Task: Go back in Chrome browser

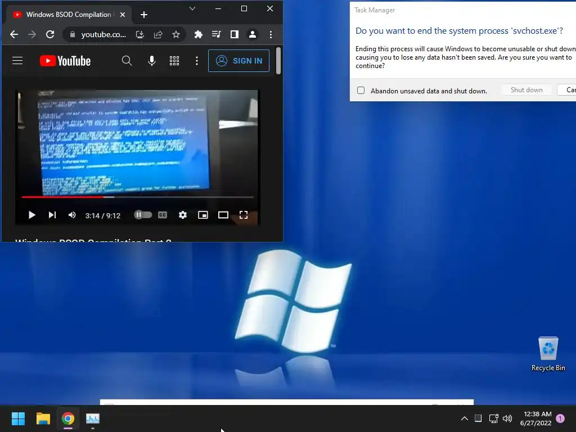Action: click(14, 34)
